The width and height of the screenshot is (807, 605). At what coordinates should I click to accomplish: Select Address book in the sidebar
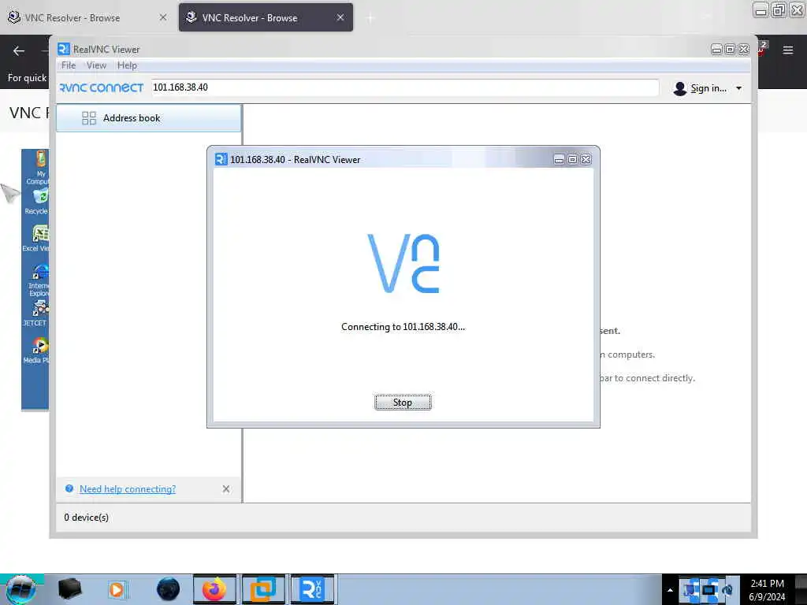tap(148, 118)
